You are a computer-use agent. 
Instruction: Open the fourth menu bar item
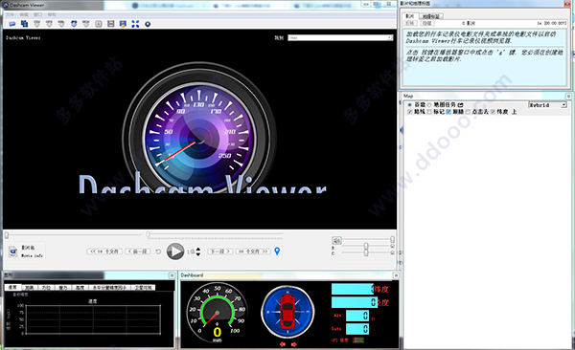point(52,14)
